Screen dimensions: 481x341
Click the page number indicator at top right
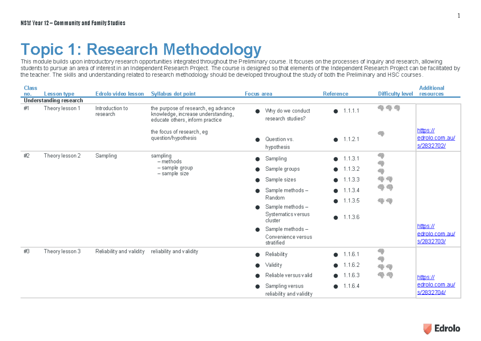pos(458,15)
